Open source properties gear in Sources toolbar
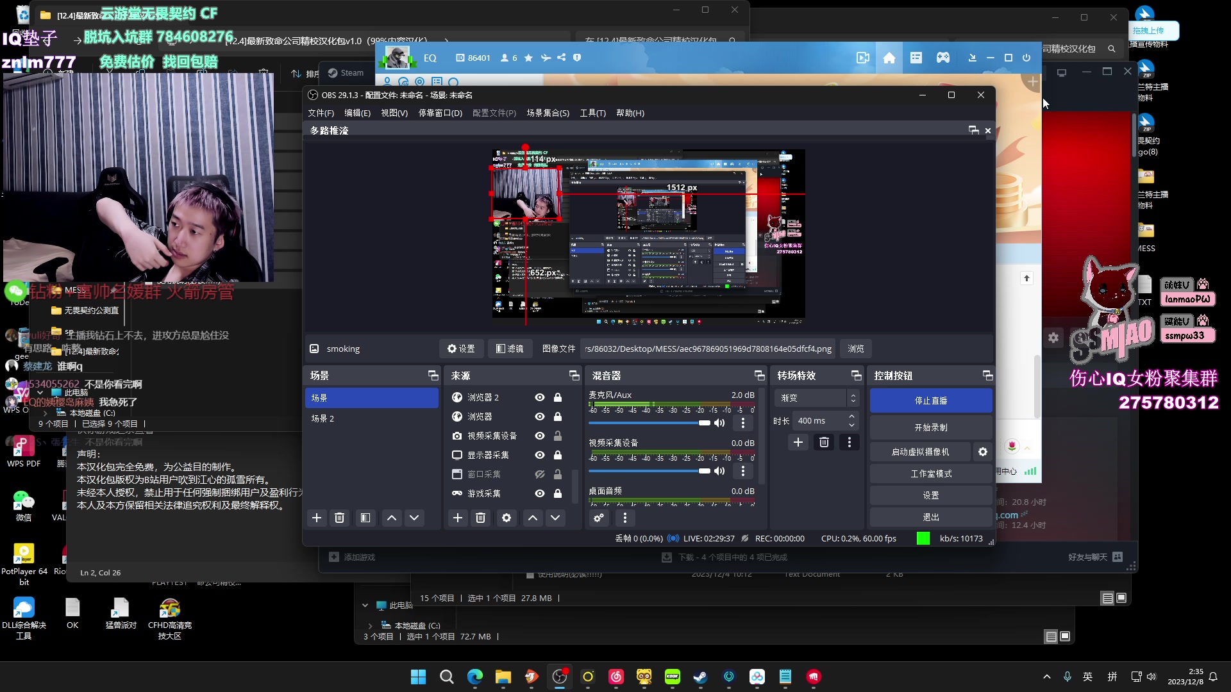Image resolution: width=1231 pixels, height=692 pixels. (507, 518)
